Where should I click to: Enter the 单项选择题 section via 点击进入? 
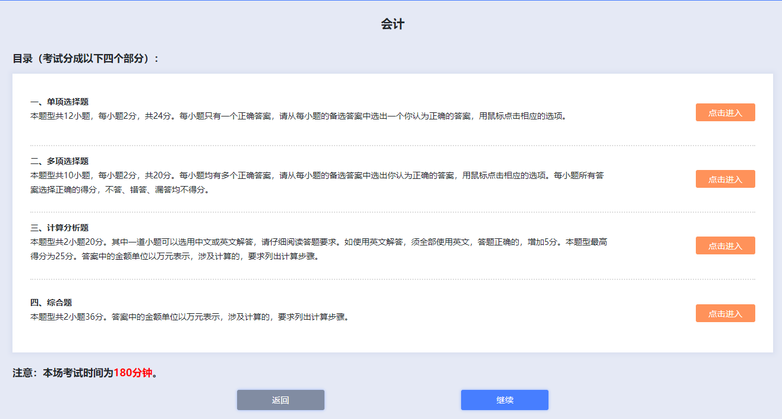click(x=725, y=112)
